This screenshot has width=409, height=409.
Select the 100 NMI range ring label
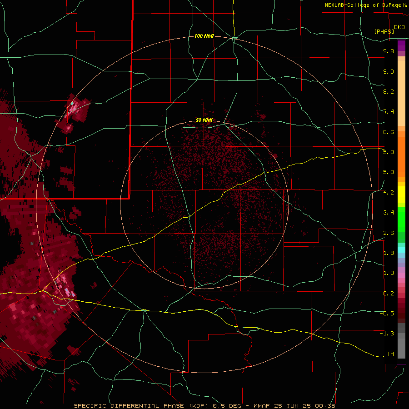point(204,36)
